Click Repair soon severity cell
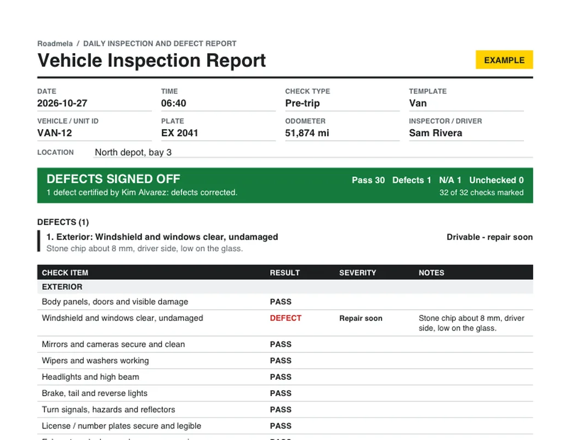 tap(361, 319)
